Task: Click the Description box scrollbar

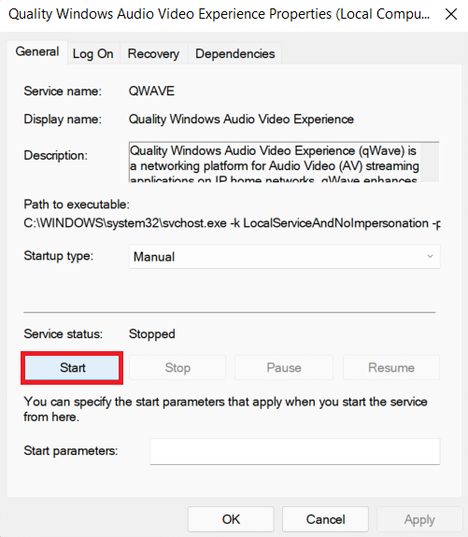Action: [x=430, y=162]
